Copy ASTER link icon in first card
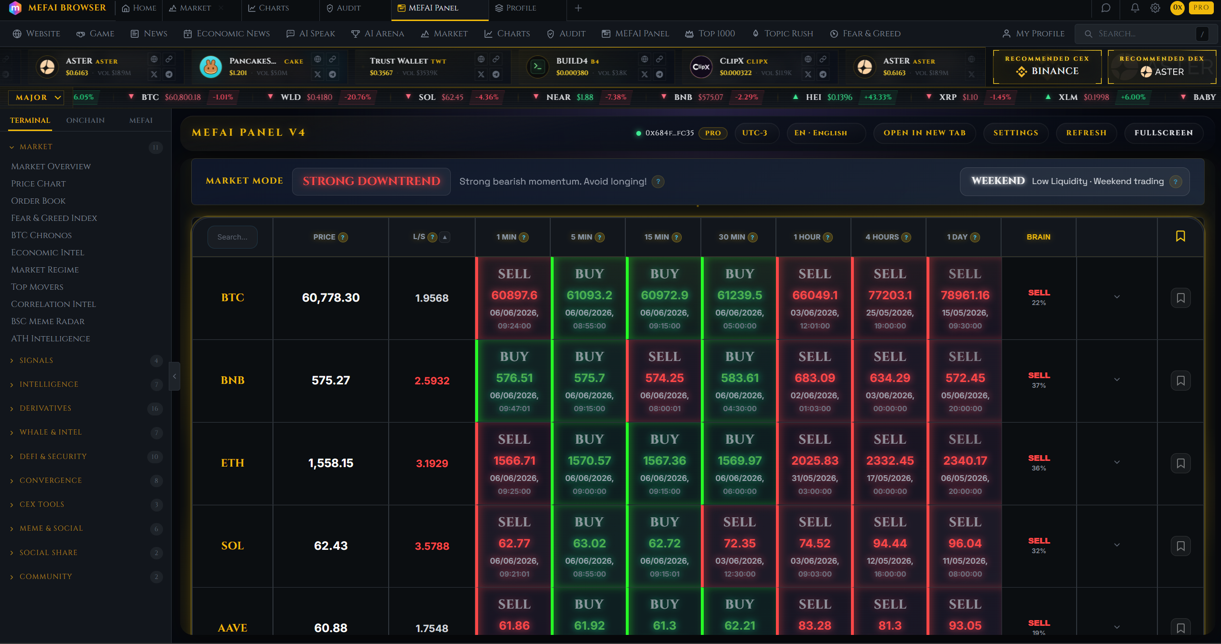The height and width of the screenshot is (644, 1221). [169, 59]
